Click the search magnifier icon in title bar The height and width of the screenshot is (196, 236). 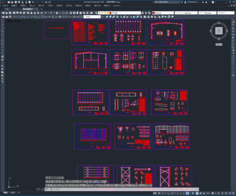pyautogui.click(x=182, y=2)
